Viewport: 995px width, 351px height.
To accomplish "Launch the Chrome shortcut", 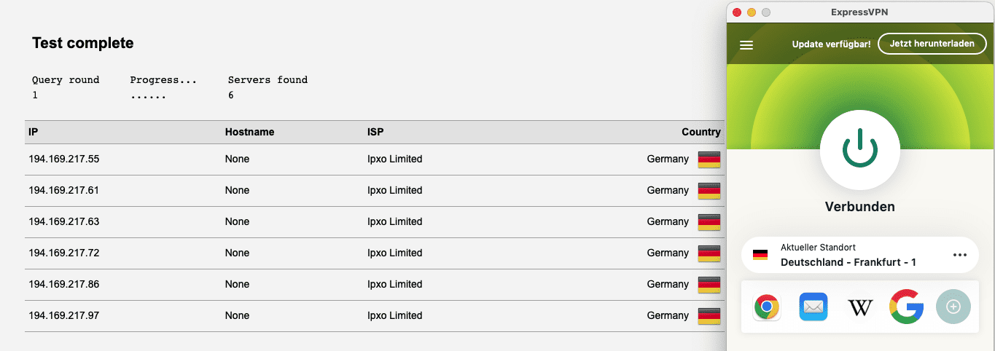I will tap(766, 307).
